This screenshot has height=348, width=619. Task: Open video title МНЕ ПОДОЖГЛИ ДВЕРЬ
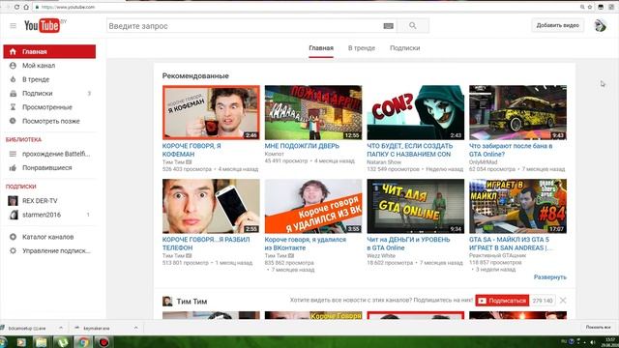(x=302, y=146)
